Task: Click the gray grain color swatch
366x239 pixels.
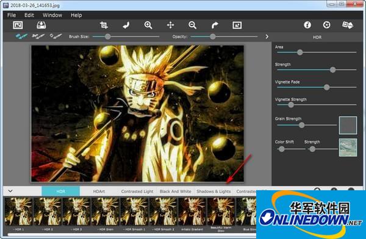Action: [348, 126]
